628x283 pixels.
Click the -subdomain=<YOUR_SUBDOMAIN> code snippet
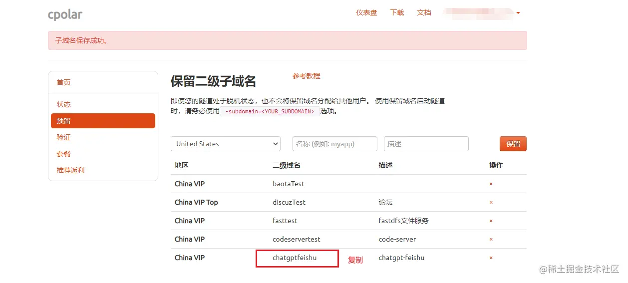pos(270,111)
